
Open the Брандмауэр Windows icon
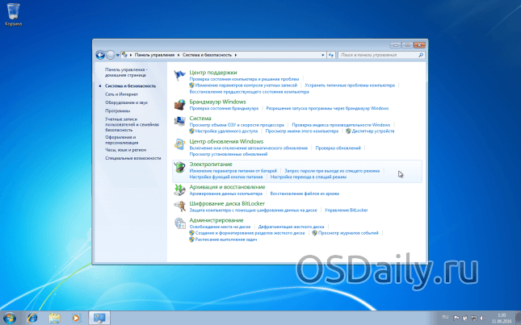[x=179, y=105]
